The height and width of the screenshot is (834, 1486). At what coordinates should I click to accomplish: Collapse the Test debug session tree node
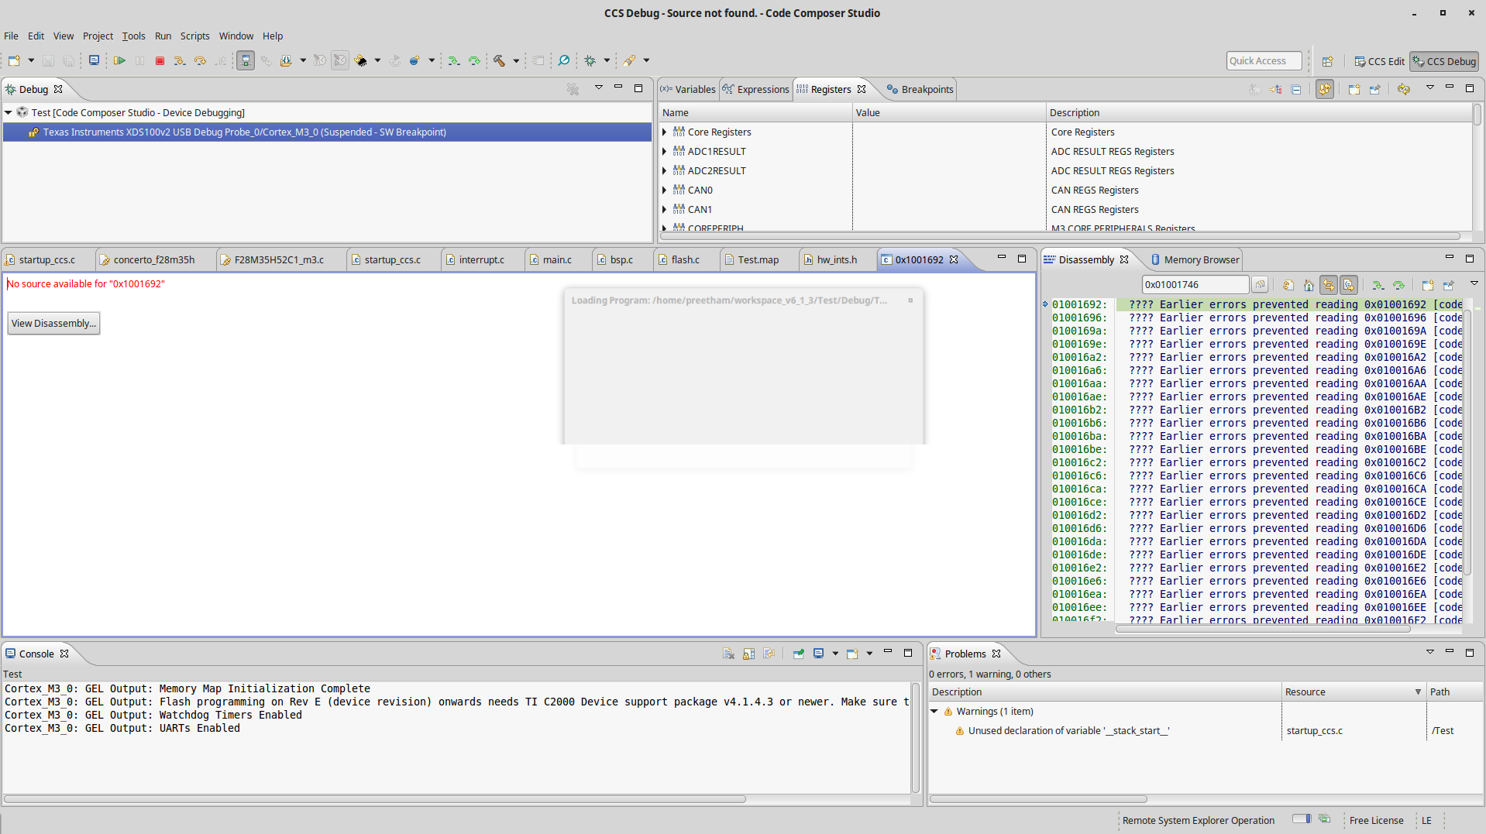pyautogui.click(x=9, y=112)
